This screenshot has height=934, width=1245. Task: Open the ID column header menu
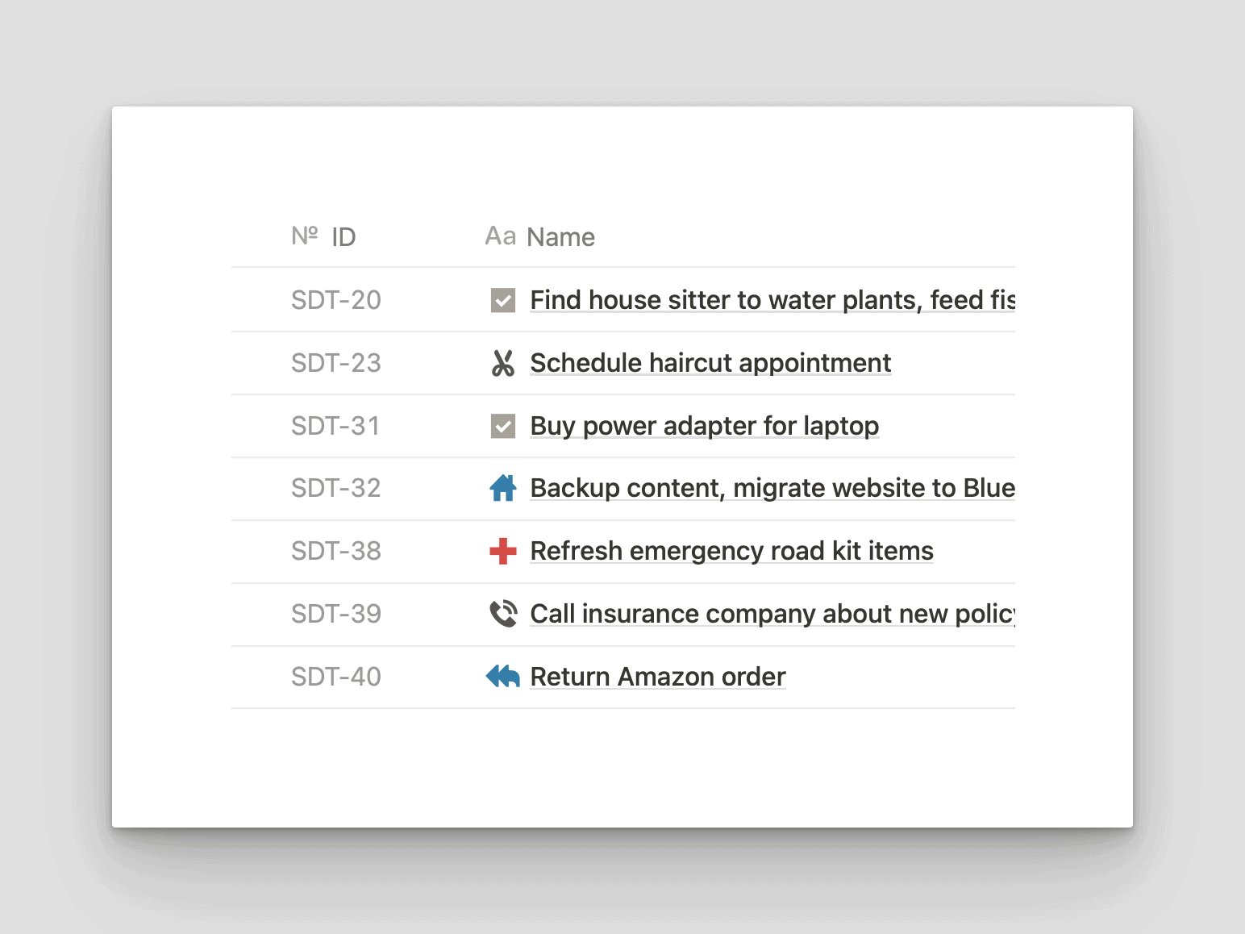(x=344, y=237)
